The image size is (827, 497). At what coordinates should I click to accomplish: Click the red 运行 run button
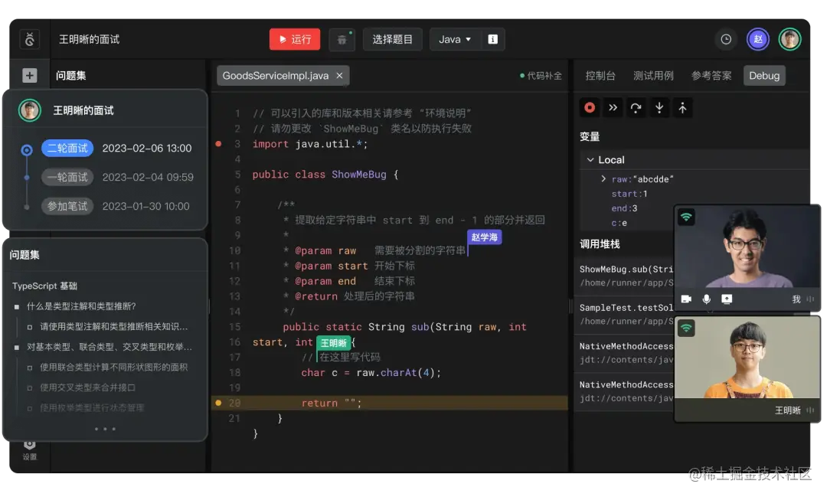pyautogui.click(x=295, y=39)
